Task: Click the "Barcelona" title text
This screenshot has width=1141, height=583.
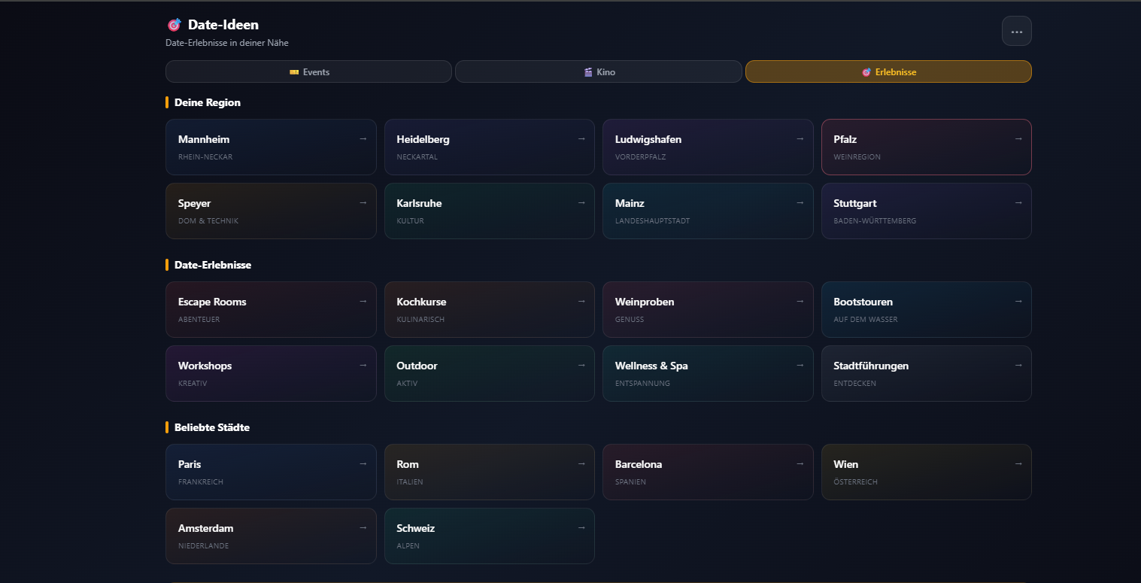Action: [639, 464]
